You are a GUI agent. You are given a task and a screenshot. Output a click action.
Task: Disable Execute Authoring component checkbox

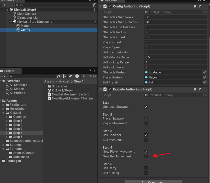click(110, 89)
